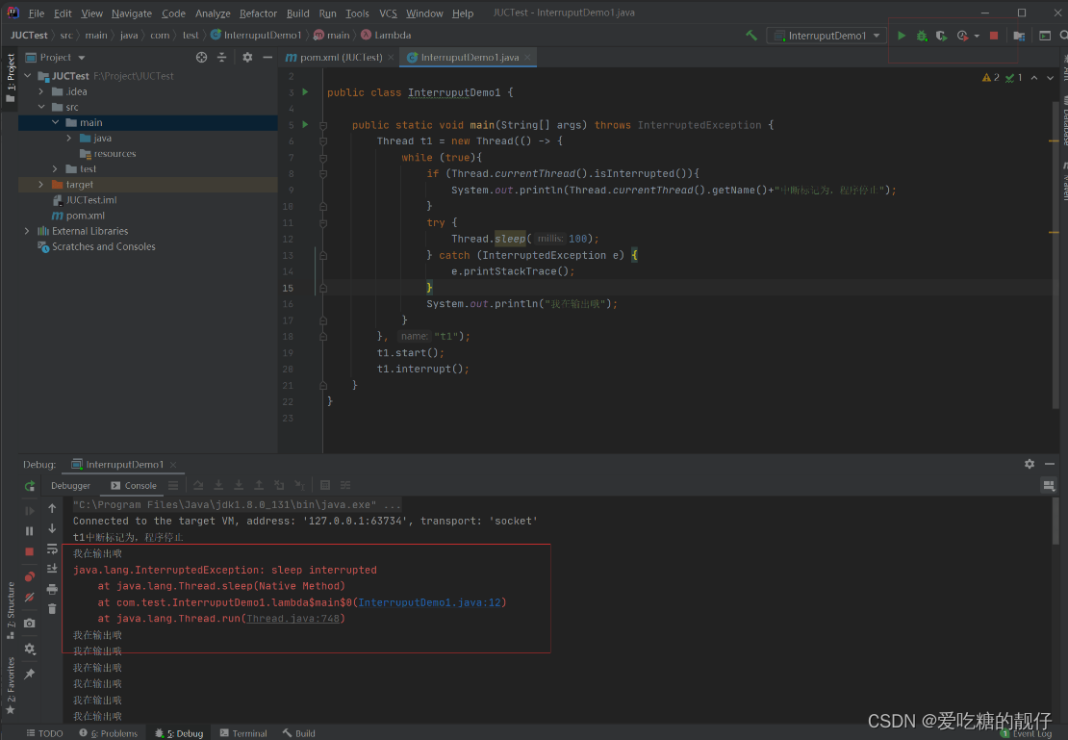Move down the stack trace with down arrow
1068x740 pixels.
click(x=52, y=528)
